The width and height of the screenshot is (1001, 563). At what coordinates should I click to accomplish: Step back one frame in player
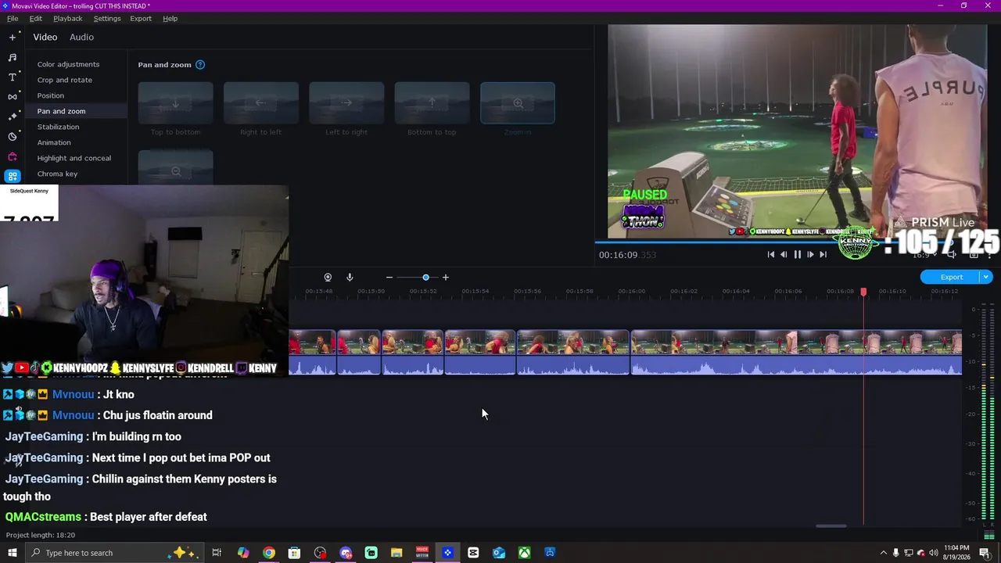pos(784,254)
